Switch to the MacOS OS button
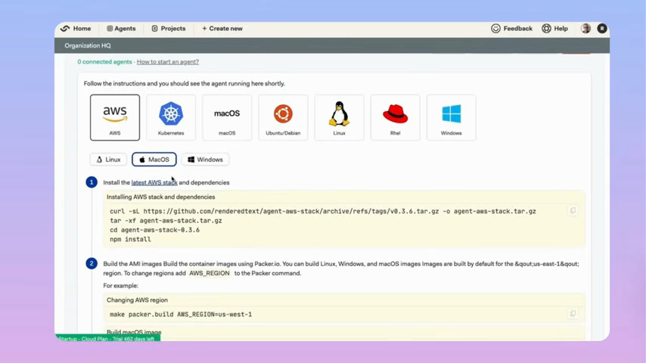The width and height of the screenshot is (646, 363). (154, 160)
